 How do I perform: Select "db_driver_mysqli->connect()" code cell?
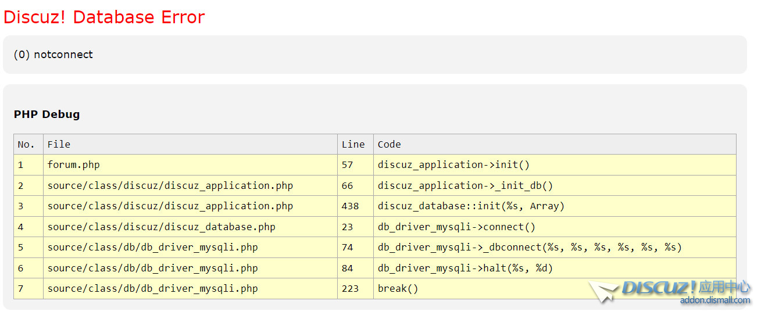click(x=555, y=227)
